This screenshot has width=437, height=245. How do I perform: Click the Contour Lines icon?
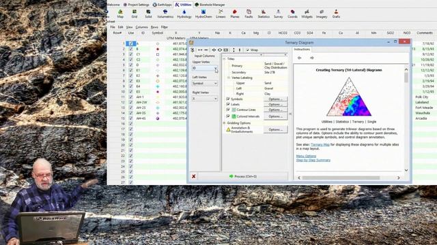tap(234, 110)
